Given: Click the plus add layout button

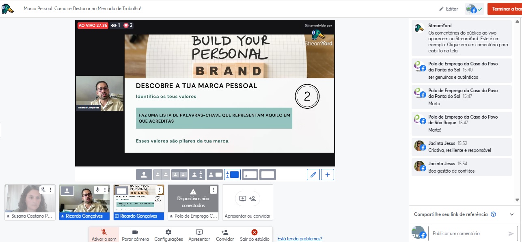Looking at the screenshot, I should (x=328, y=175).
